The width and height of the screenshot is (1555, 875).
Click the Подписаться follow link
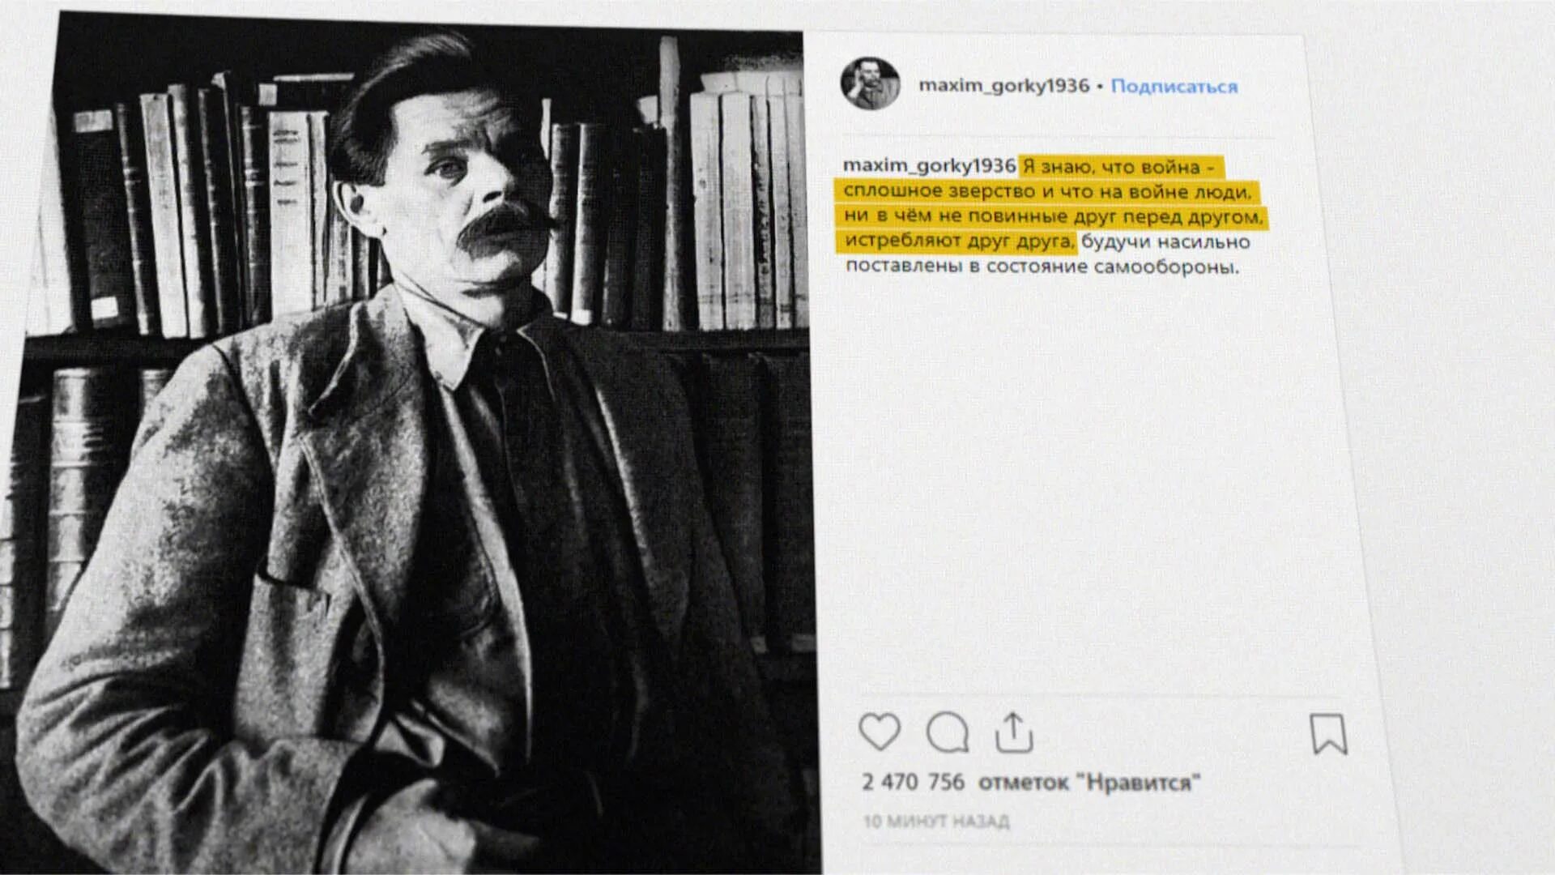pyautogui.click(x=1174, y=86)
